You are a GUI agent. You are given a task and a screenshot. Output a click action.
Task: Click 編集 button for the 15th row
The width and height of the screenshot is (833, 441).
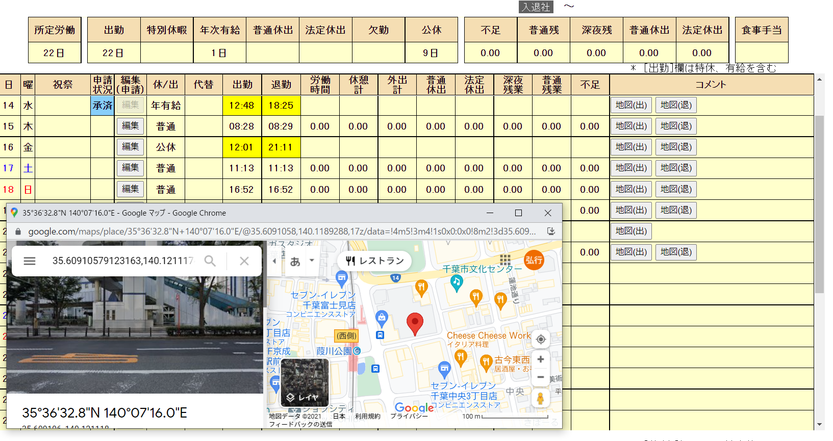(130, 126)
